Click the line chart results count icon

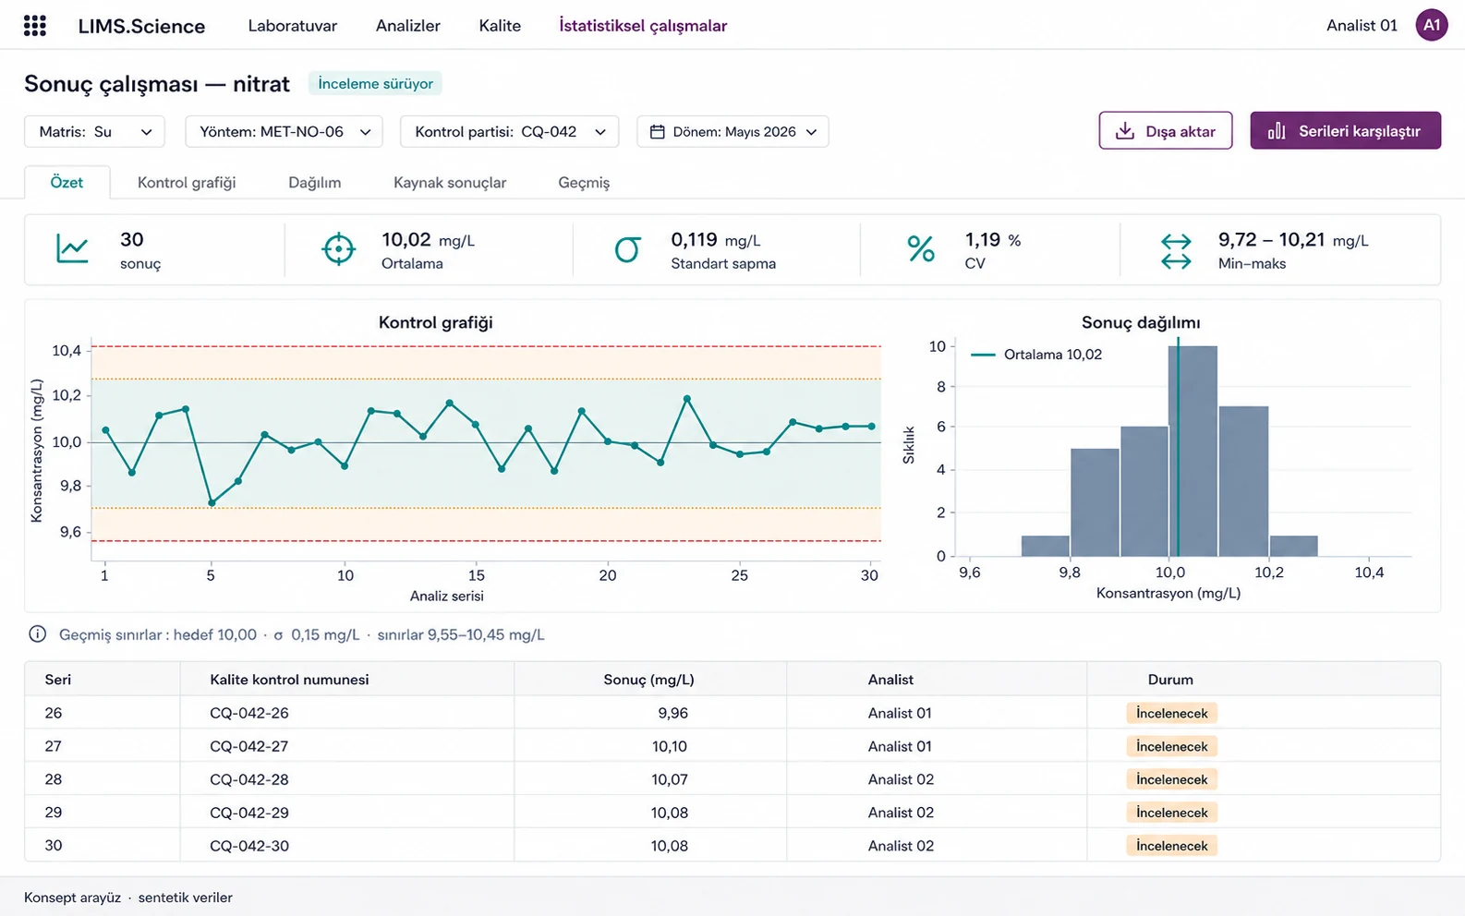[x=72, y=249]
